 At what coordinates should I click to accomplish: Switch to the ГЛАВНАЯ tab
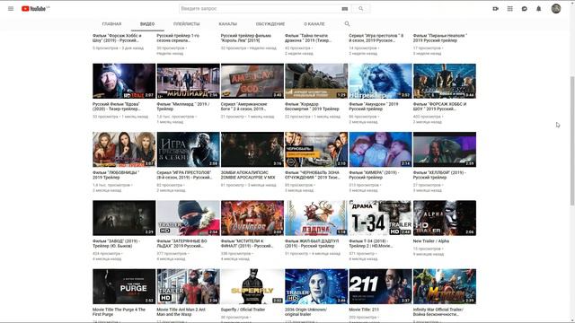click(111, 24)
